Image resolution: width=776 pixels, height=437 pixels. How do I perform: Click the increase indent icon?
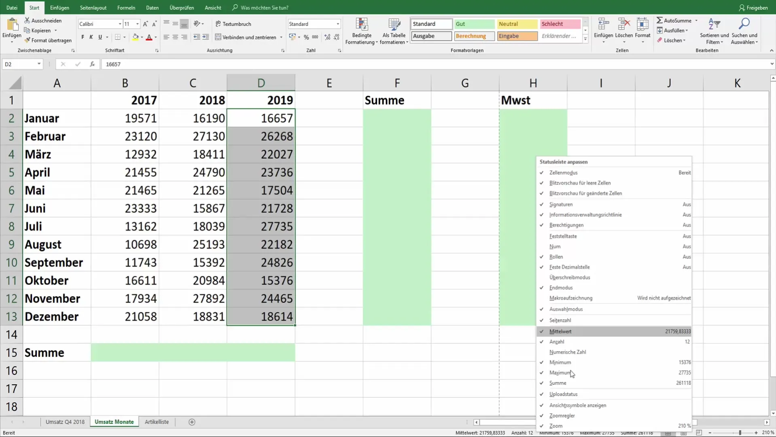206,37
